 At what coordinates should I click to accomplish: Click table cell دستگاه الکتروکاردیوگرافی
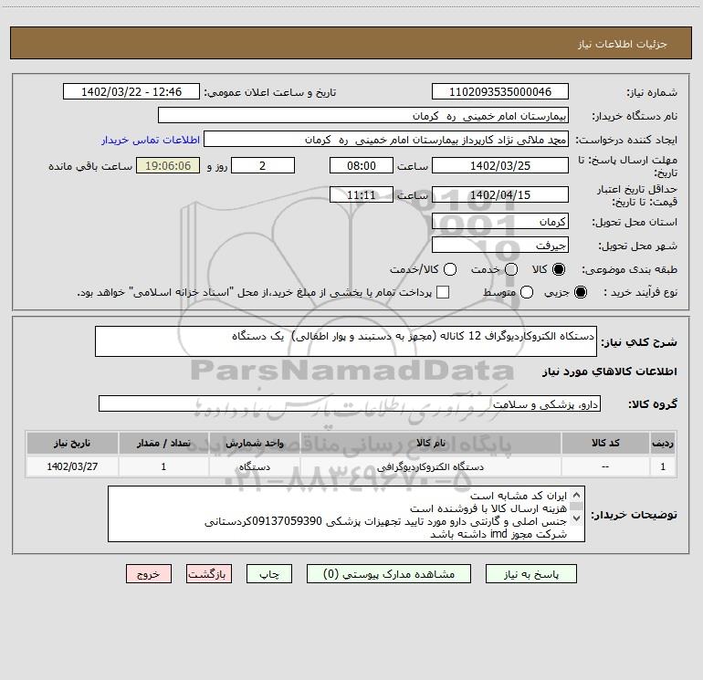point(430,466)
